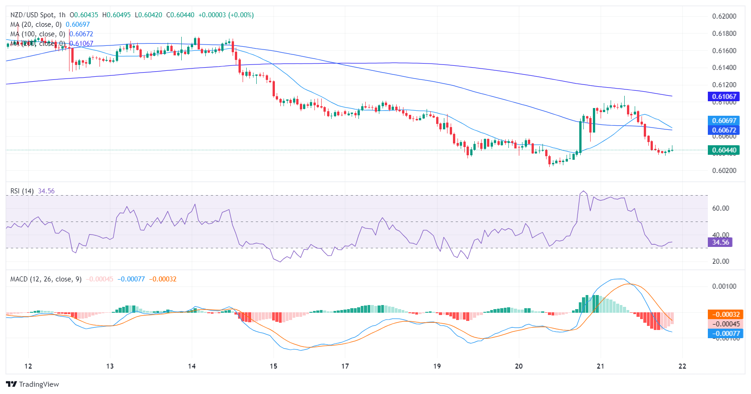Select the 0.60672 MA 100 price tag
This screenshot has height=394, width=751.
(x=724, y=130)
